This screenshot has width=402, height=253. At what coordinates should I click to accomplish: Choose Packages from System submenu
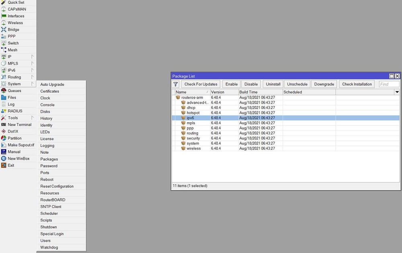point(49,159)
